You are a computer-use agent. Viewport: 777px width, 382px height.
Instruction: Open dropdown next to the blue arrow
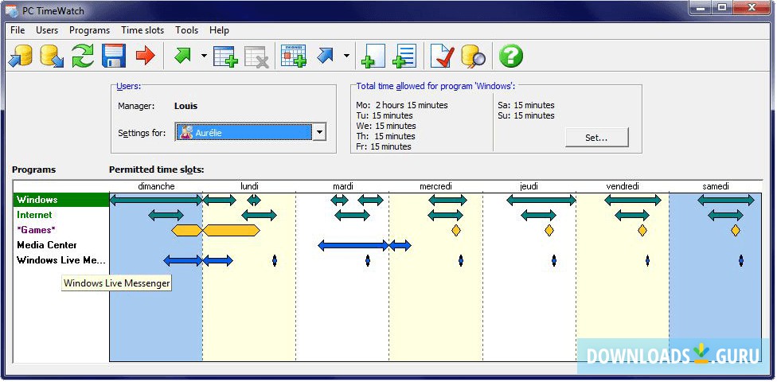point(346,56)
